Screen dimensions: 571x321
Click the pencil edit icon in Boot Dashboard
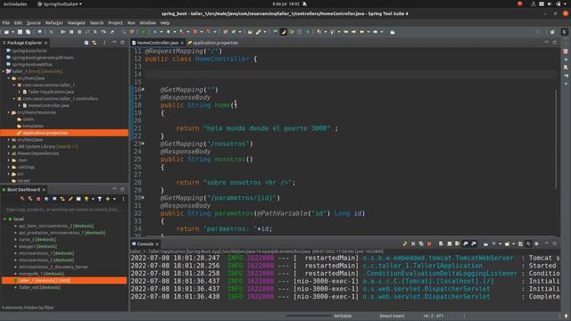point(70,199)
